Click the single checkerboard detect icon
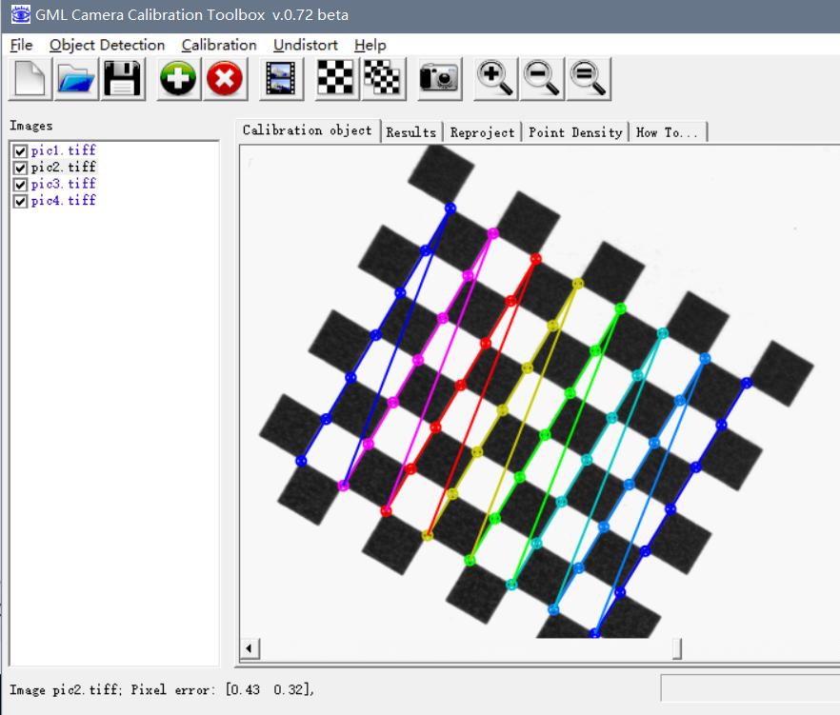 [336, 79]
